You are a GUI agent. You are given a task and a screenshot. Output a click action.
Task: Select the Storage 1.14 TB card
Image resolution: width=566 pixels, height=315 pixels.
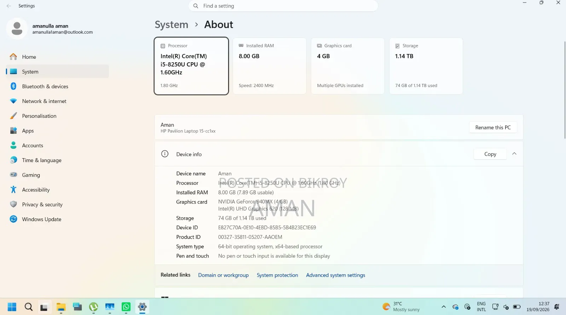[x=426, y=66]
